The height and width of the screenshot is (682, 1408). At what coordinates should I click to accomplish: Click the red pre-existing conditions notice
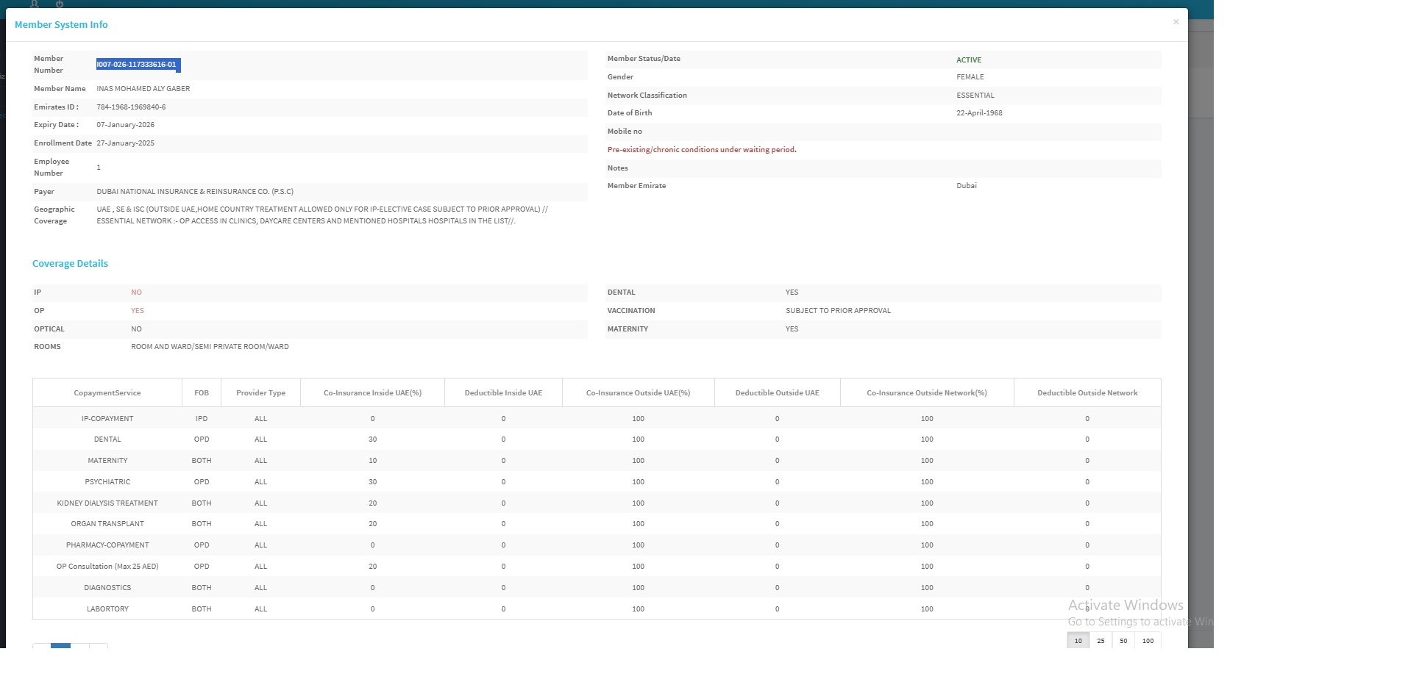point(702,150)
